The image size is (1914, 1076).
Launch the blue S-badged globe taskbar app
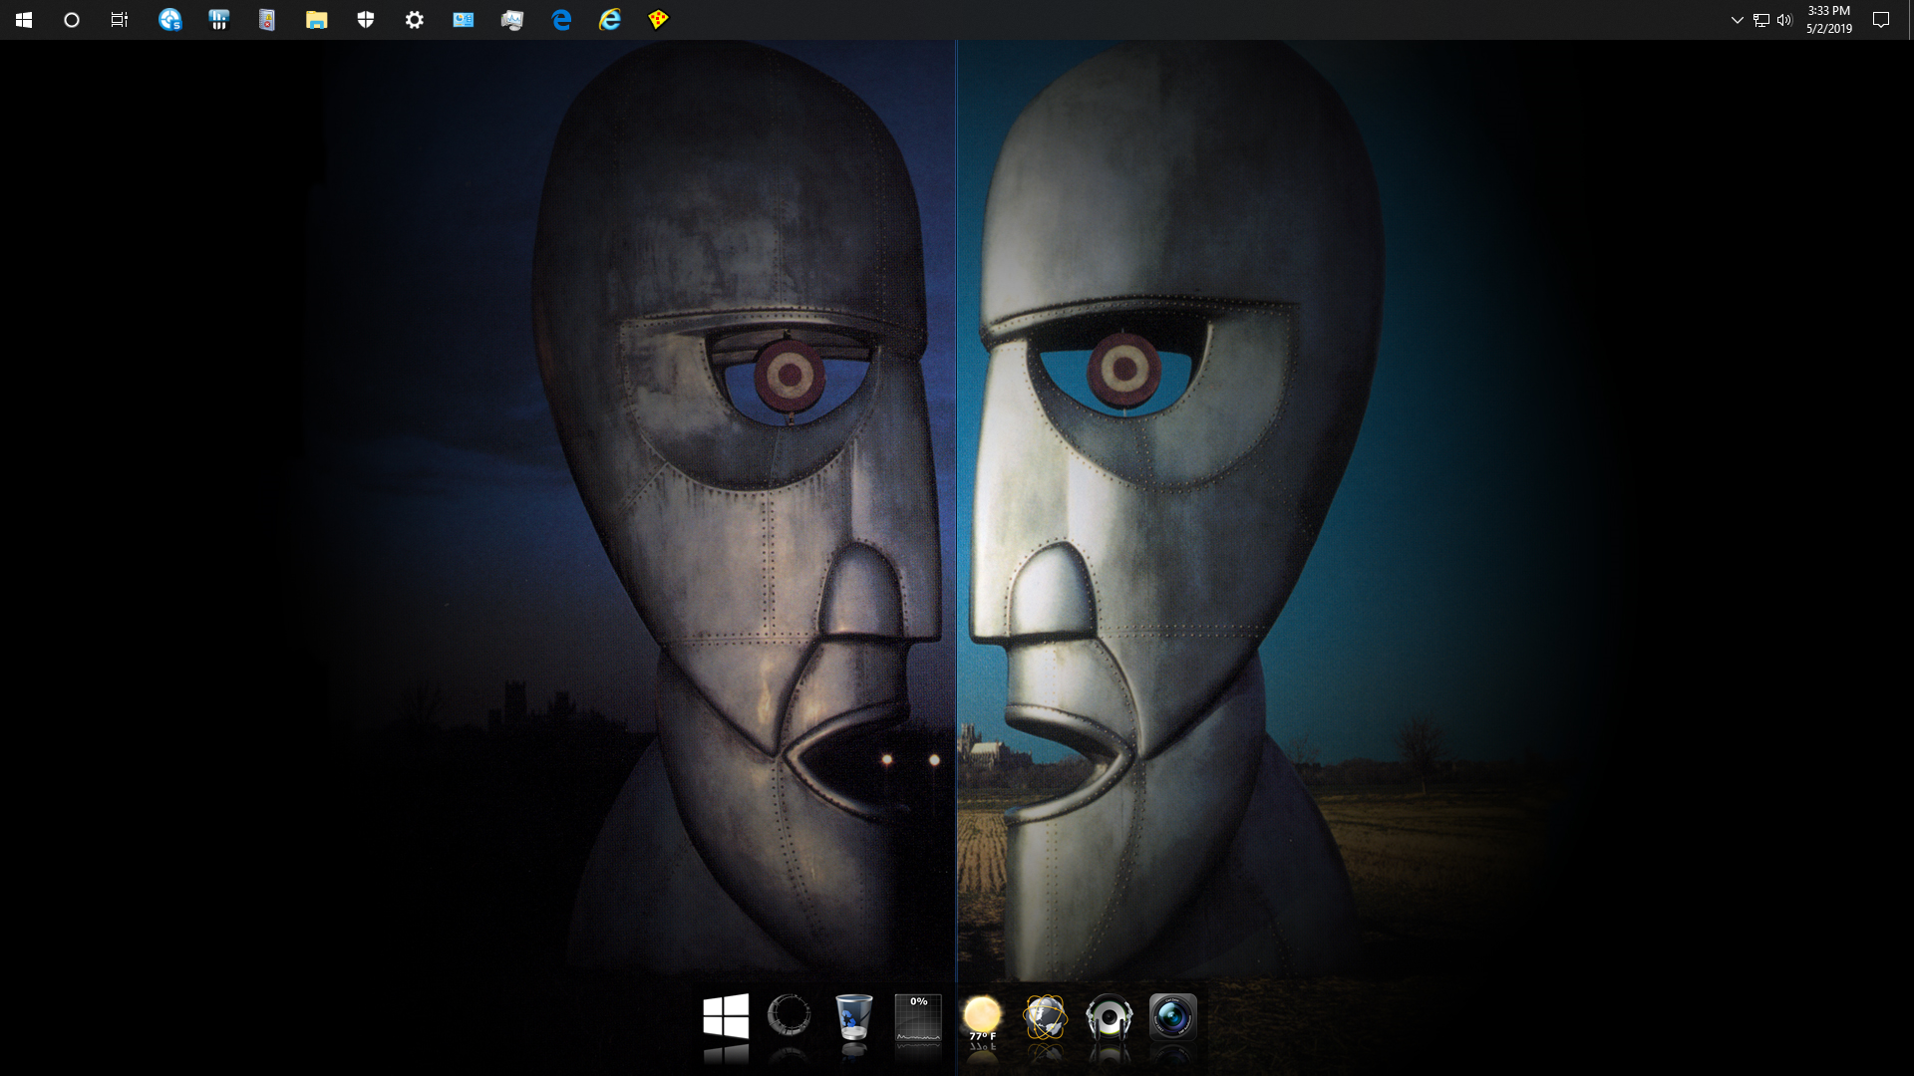pyautogui.click(x=170, y=20)
